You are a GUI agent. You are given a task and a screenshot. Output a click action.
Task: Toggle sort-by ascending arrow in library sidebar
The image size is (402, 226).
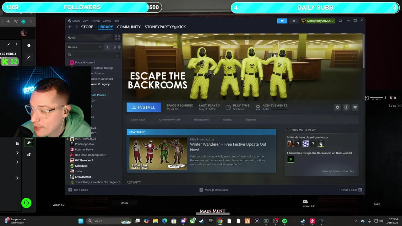[x=107, y=47]
